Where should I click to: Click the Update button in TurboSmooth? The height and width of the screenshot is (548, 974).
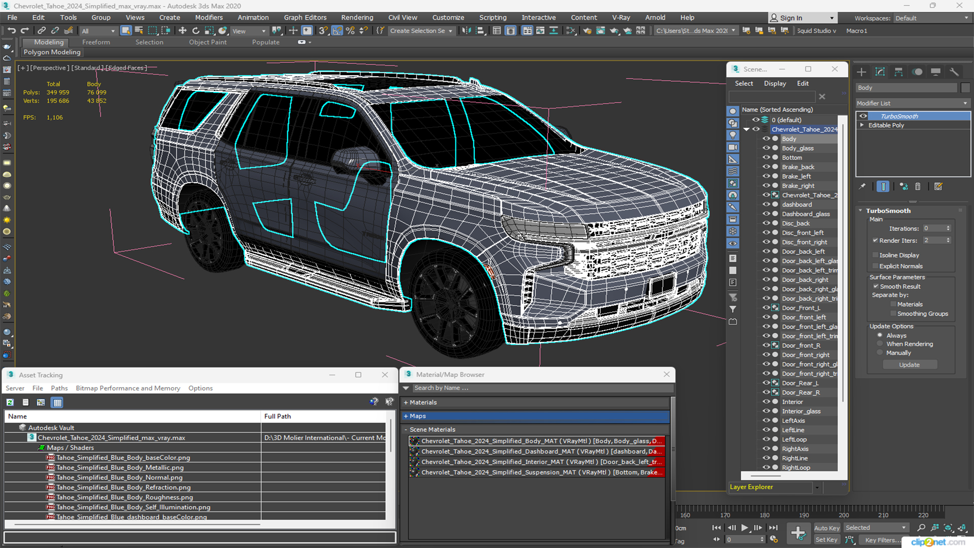coord(910,365)
